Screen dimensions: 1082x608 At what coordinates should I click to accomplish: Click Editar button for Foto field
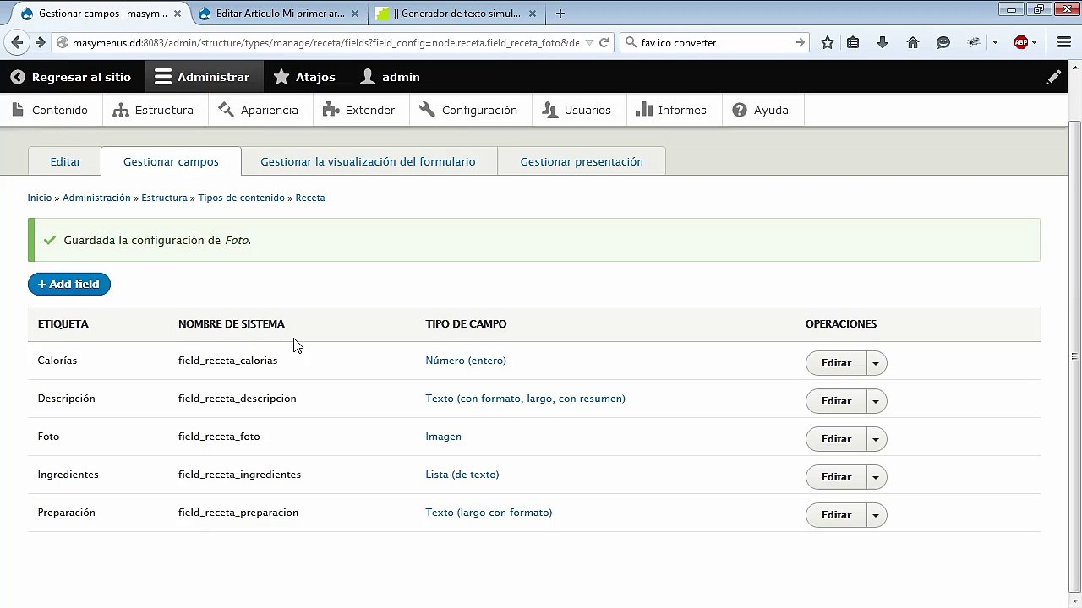[836, 439]
